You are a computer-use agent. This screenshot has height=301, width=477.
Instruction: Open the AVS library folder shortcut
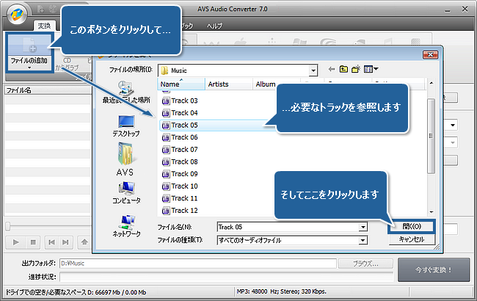125,159
